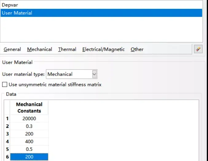Screen dimensions: 208x161
Task: Click row header number 5
Action: tap(7, 149)
